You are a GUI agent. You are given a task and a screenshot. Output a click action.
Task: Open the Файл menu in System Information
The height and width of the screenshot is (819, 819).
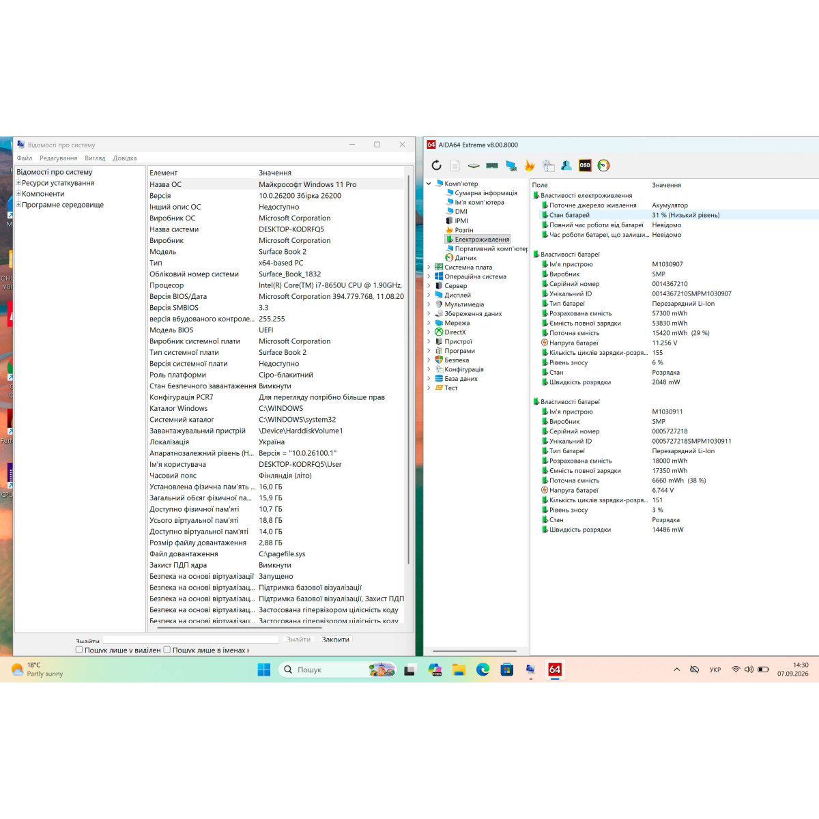tap(25, 158)
